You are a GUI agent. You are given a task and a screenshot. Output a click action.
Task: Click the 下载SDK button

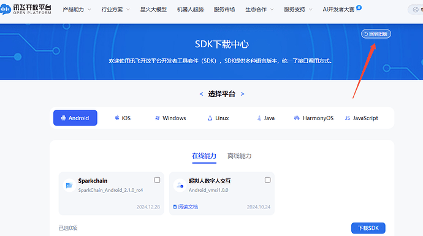coord(368,228)
